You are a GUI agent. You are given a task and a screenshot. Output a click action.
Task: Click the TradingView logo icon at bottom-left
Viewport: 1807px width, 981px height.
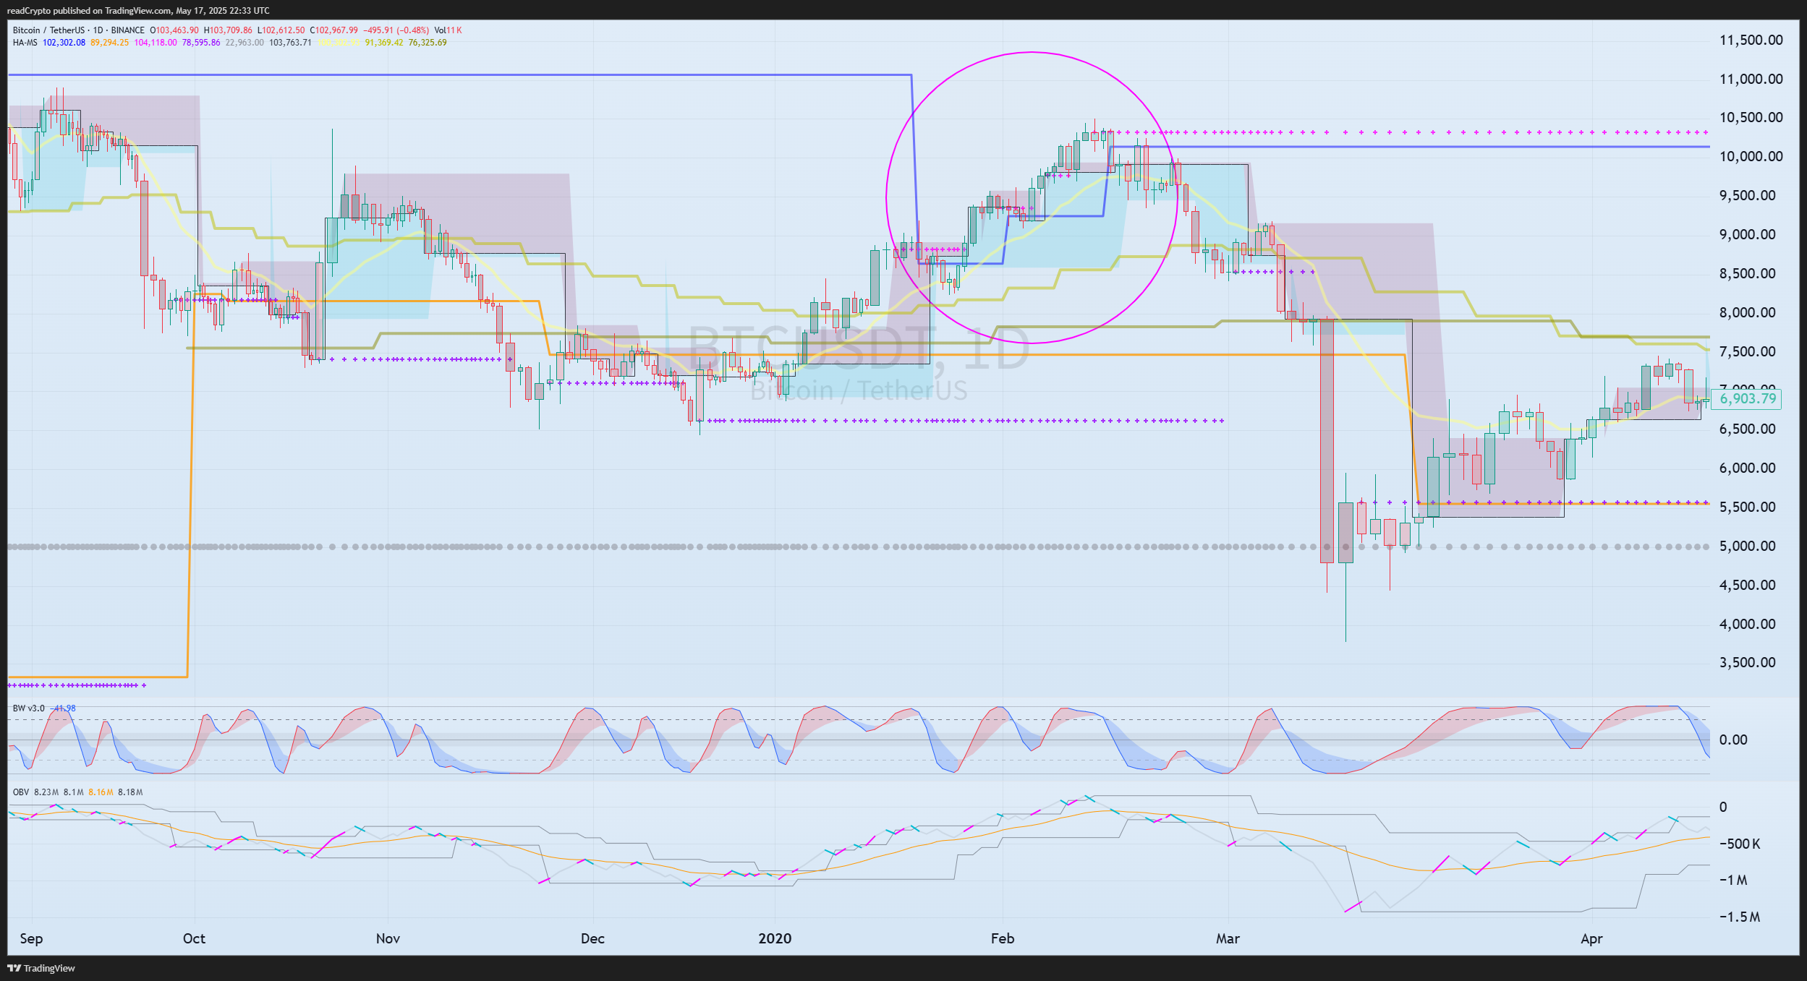pos(14,968)
